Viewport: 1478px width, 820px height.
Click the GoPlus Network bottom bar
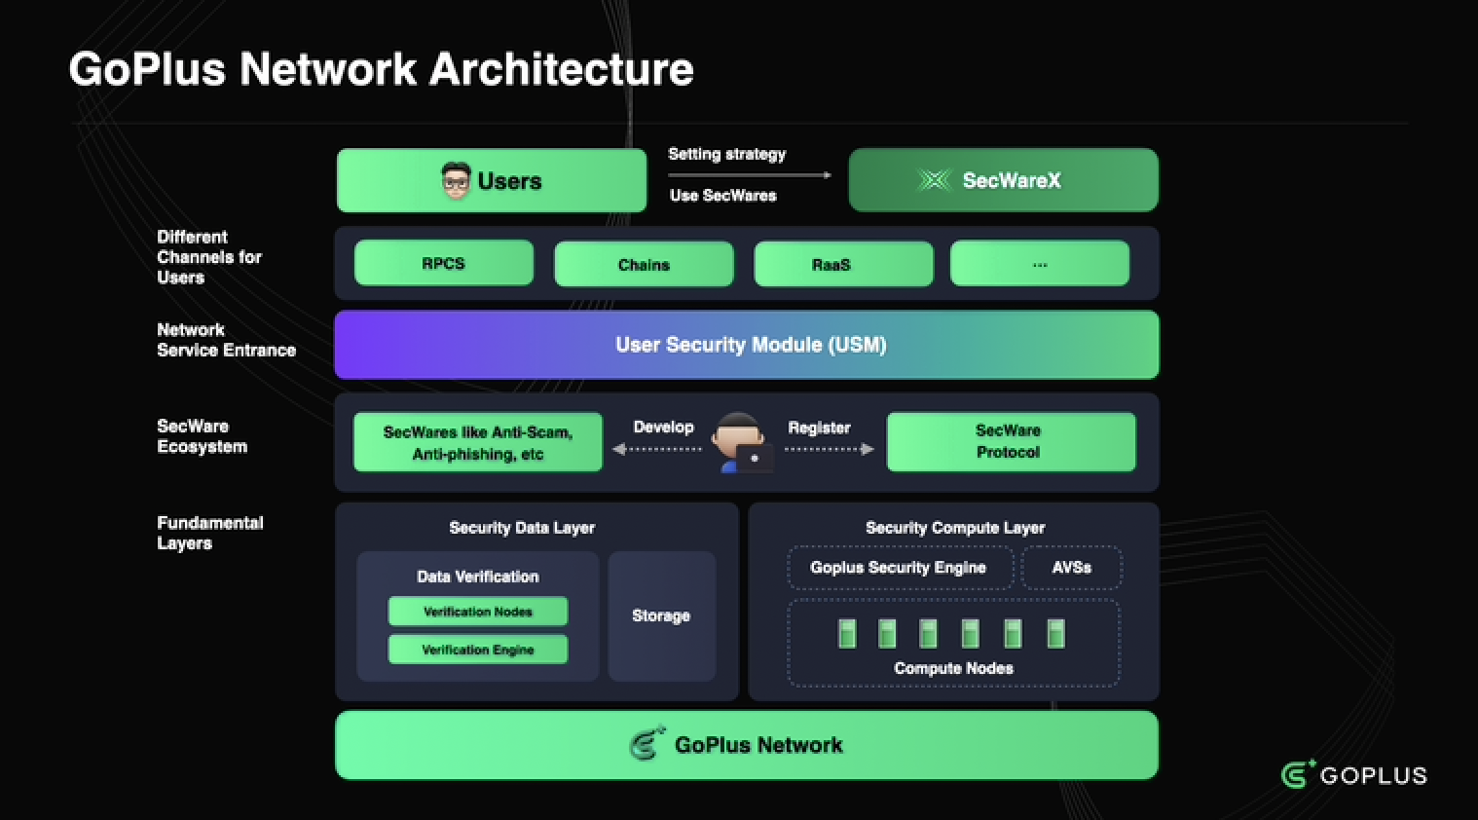(747, 745)
